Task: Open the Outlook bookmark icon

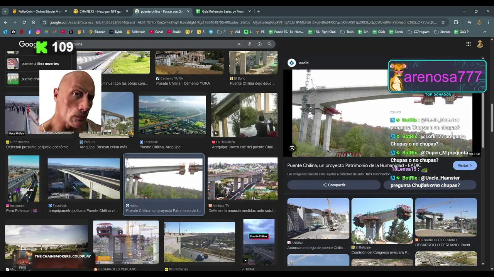Action: pyautogui.click(x=5, y=32)
